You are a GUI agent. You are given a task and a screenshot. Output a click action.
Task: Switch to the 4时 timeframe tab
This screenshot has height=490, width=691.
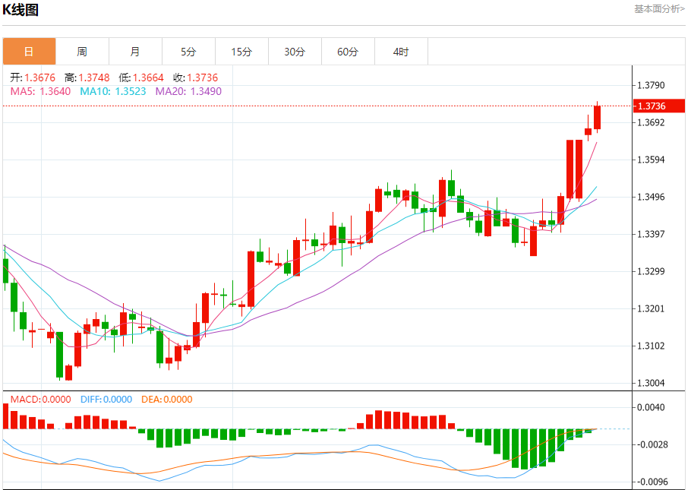click(401, 52)
